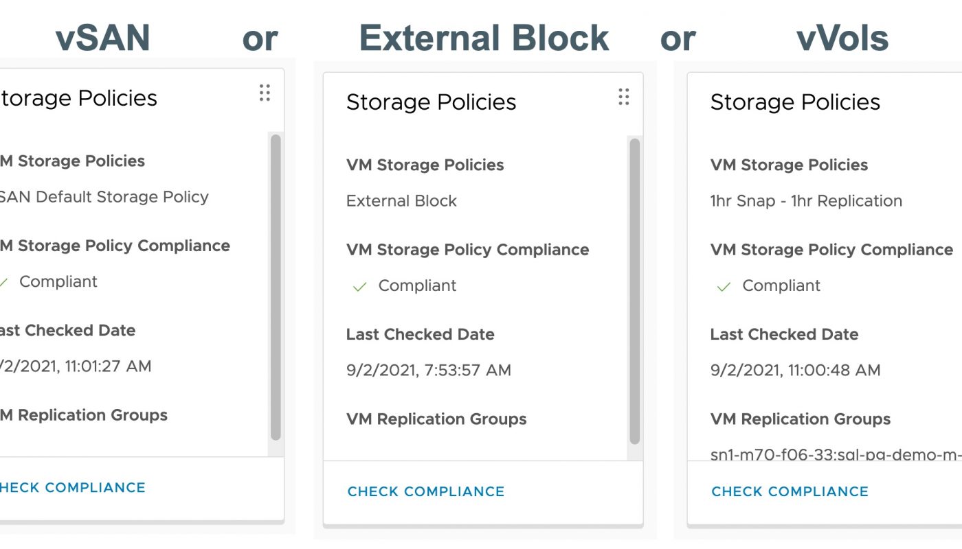The image size is (962, 549).
Task: Click the Storage Policies title in External Block card
Action: (x=431, y=102)
